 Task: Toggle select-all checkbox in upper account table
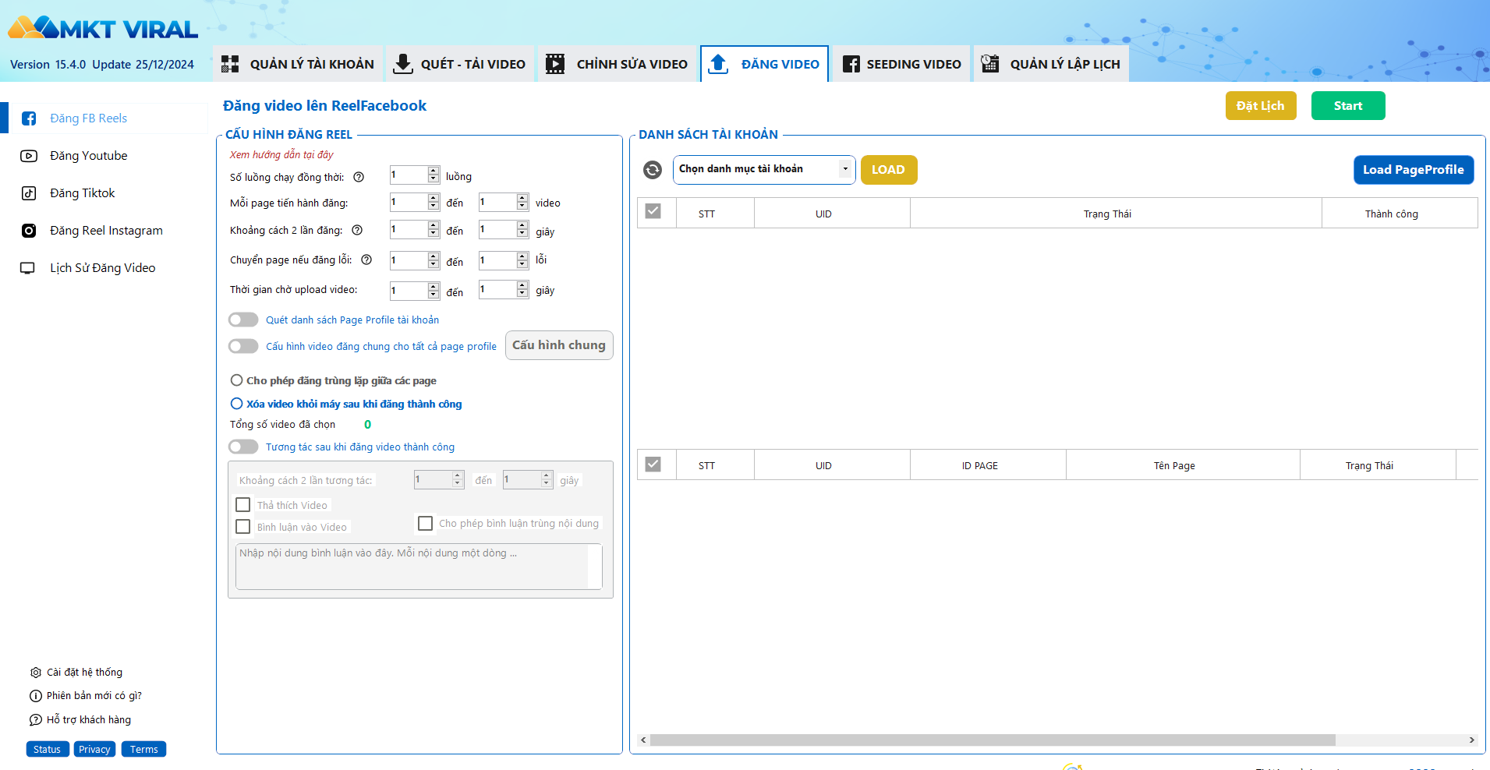(653, 211)
